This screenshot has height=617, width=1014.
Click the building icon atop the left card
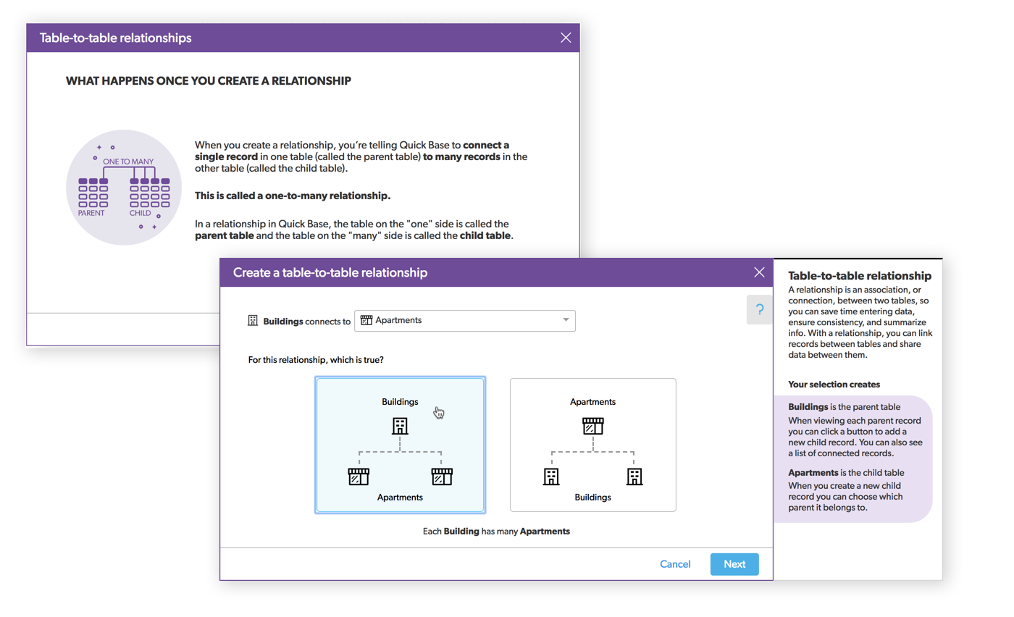400,426
